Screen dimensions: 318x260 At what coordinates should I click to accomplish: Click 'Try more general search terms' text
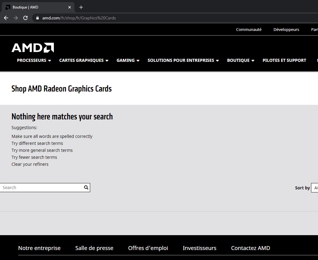[x=42, y=150]
